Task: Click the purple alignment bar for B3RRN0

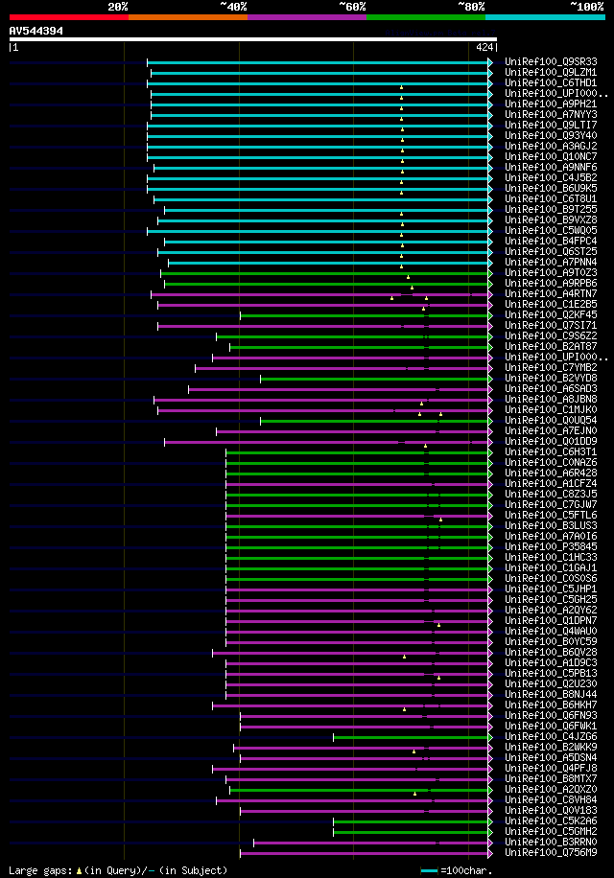Action: 370,843
